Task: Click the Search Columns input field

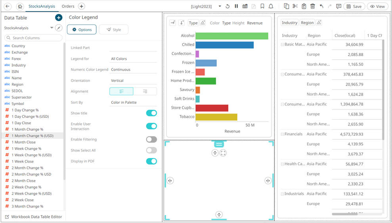Action: coord(34,38)
